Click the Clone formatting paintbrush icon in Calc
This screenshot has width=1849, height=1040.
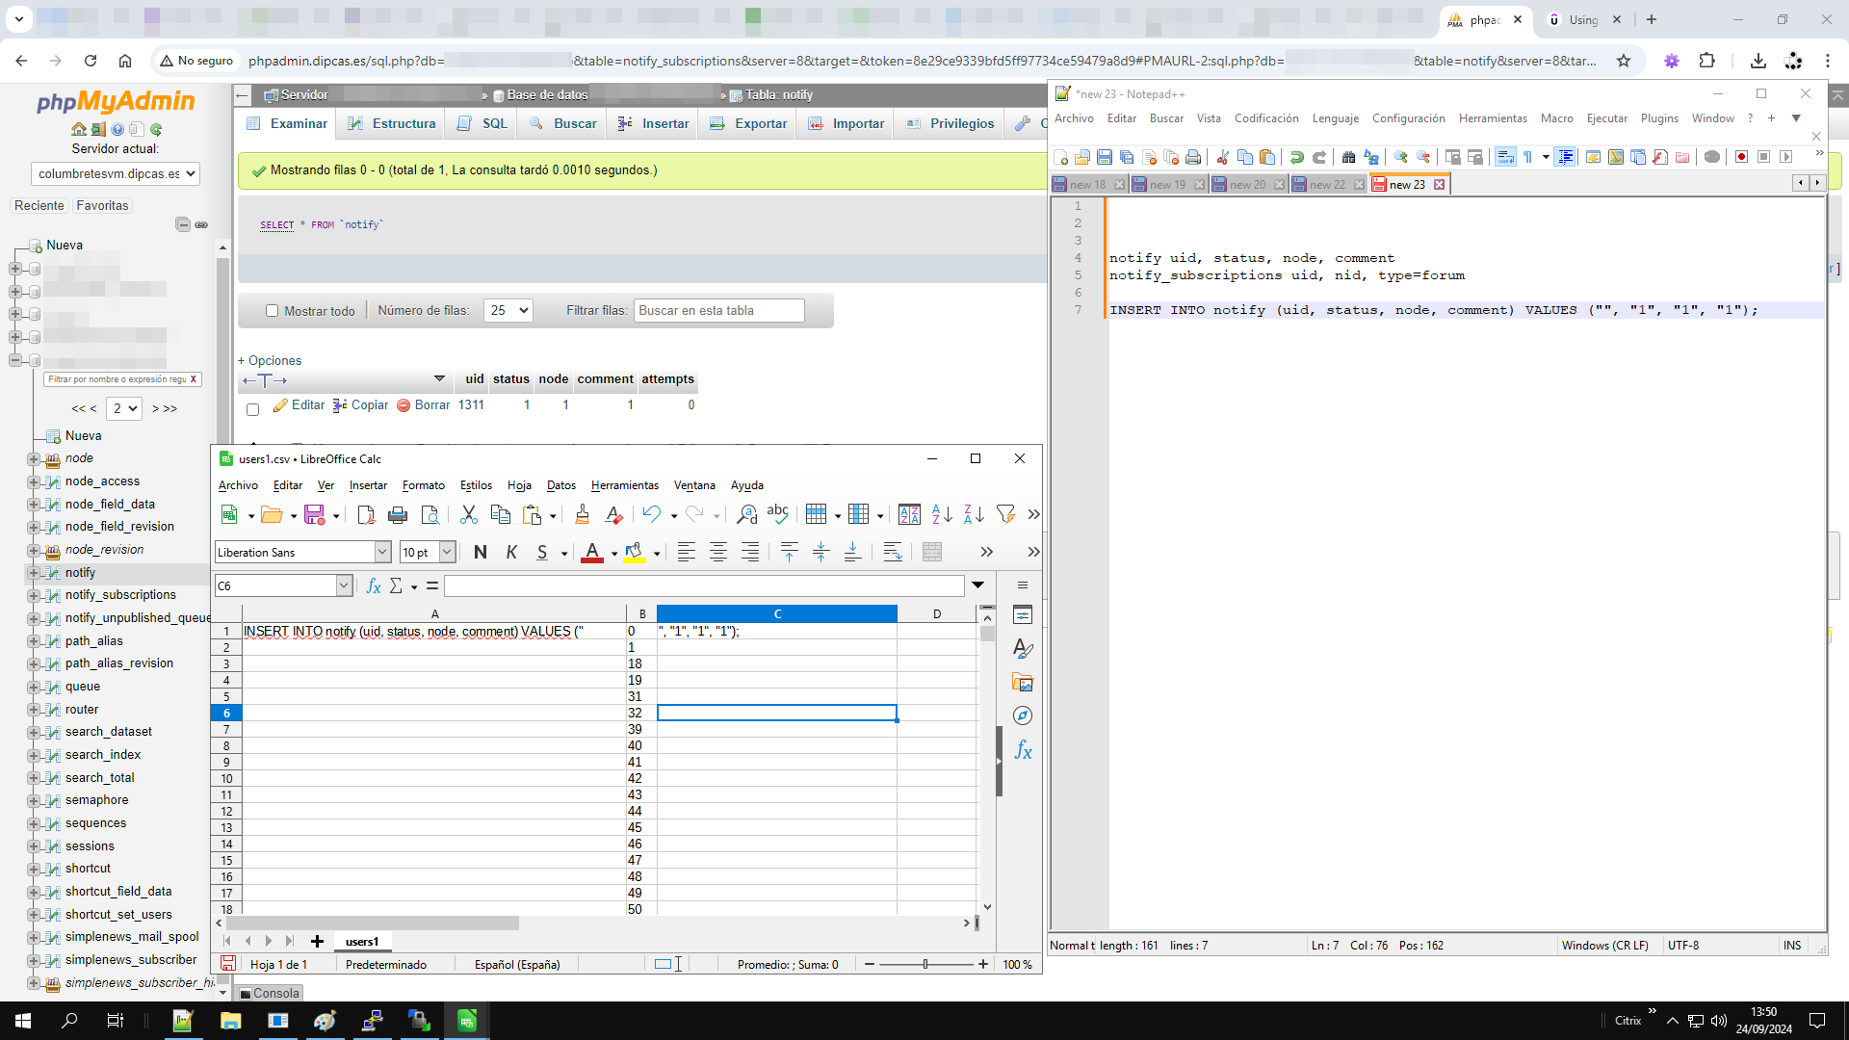point(582,515)
